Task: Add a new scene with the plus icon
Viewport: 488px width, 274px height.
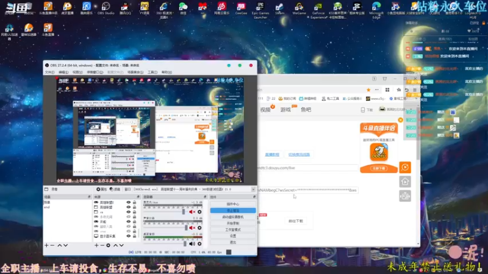Action: pos(46,245)
